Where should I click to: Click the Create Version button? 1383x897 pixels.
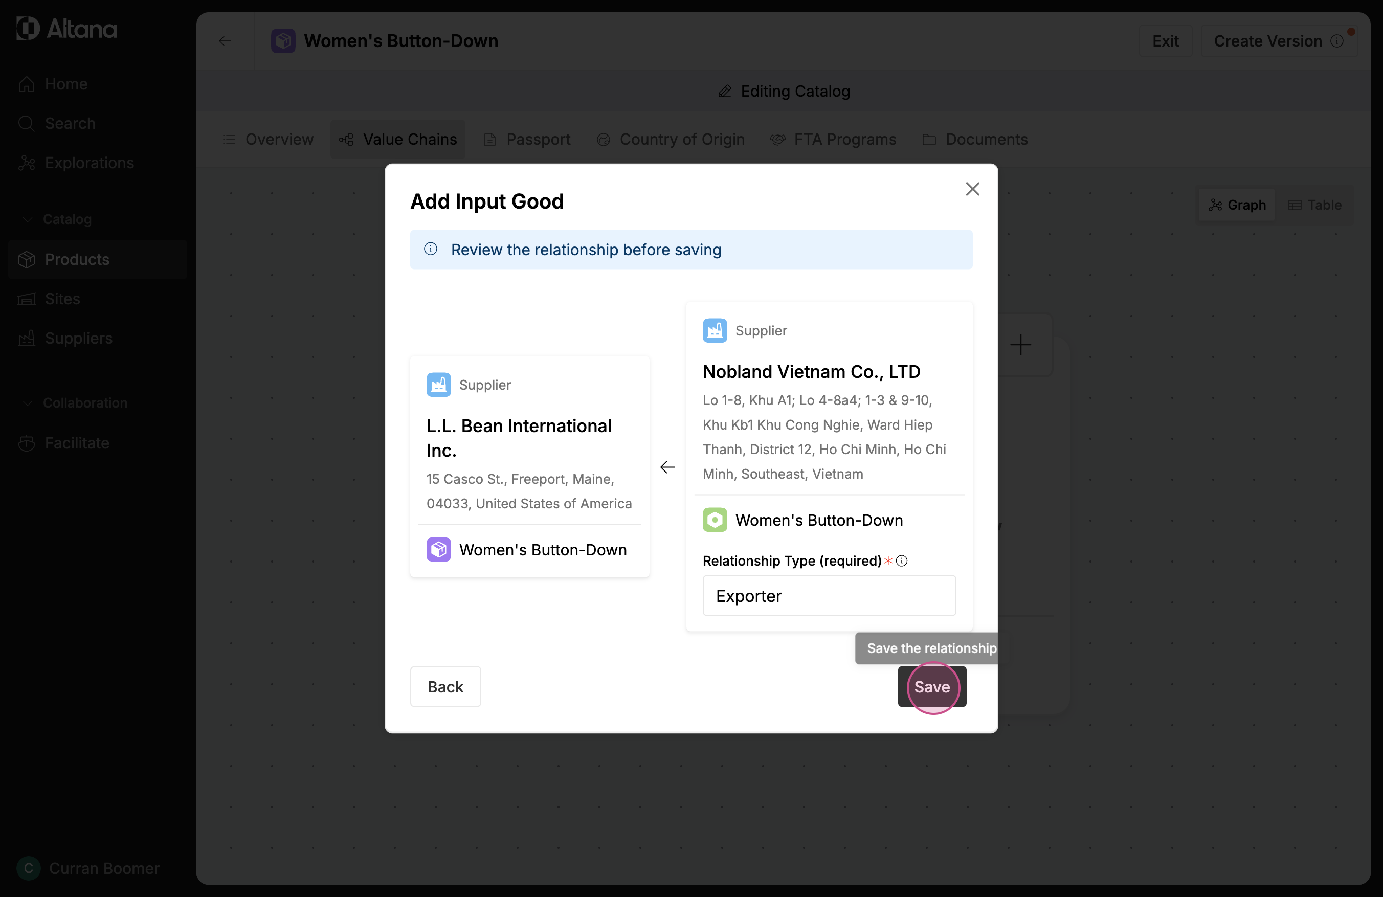coord(1267,41)
